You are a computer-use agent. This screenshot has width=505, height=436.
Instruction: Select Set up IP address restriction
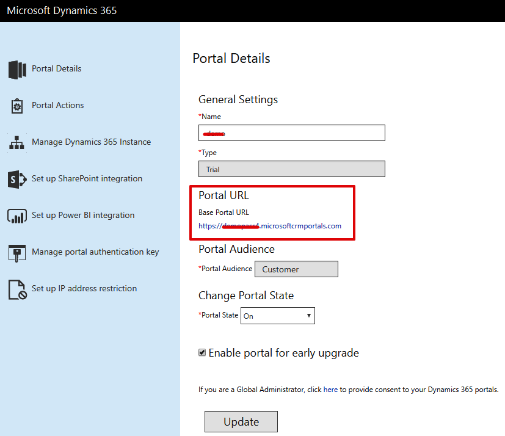coord(84,288)
